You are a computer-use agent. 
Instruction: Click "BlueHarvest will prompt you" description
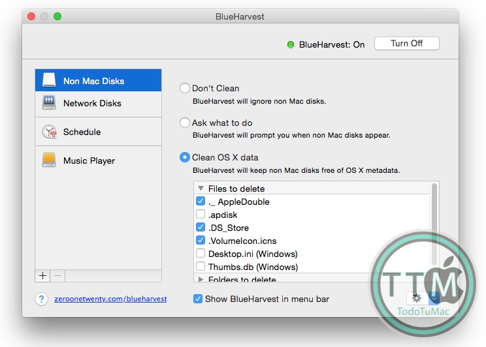click(x=291, y=135)
